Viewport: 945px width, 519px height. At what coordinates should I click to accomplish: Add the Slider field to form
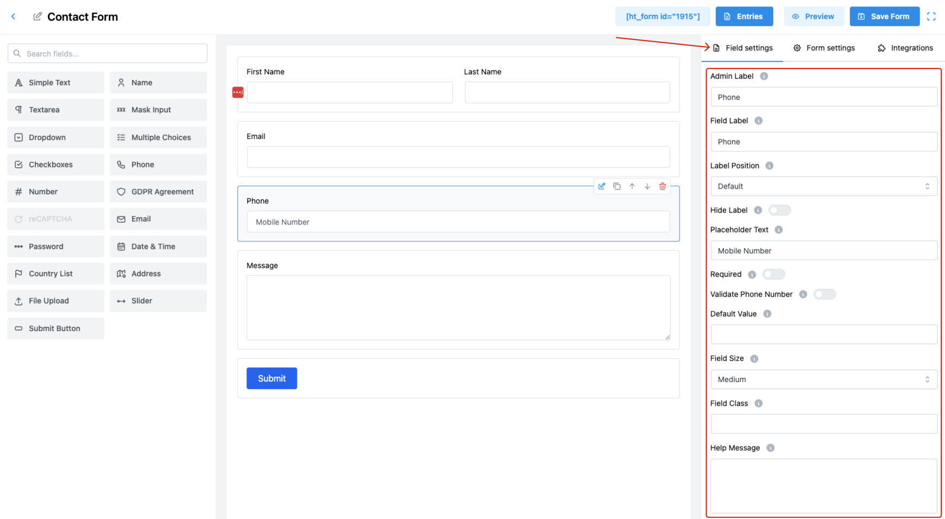coord(158,301)
